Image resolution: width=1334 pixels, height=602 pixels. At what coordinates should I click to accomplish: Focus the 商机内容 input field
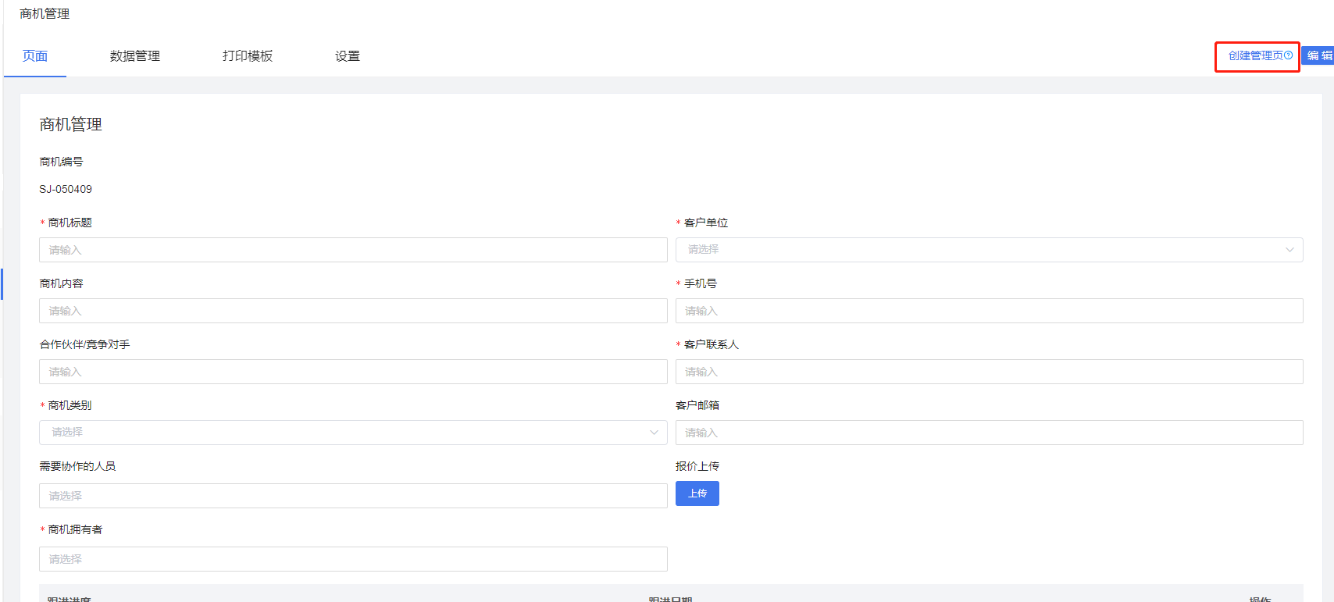[353, 311]
